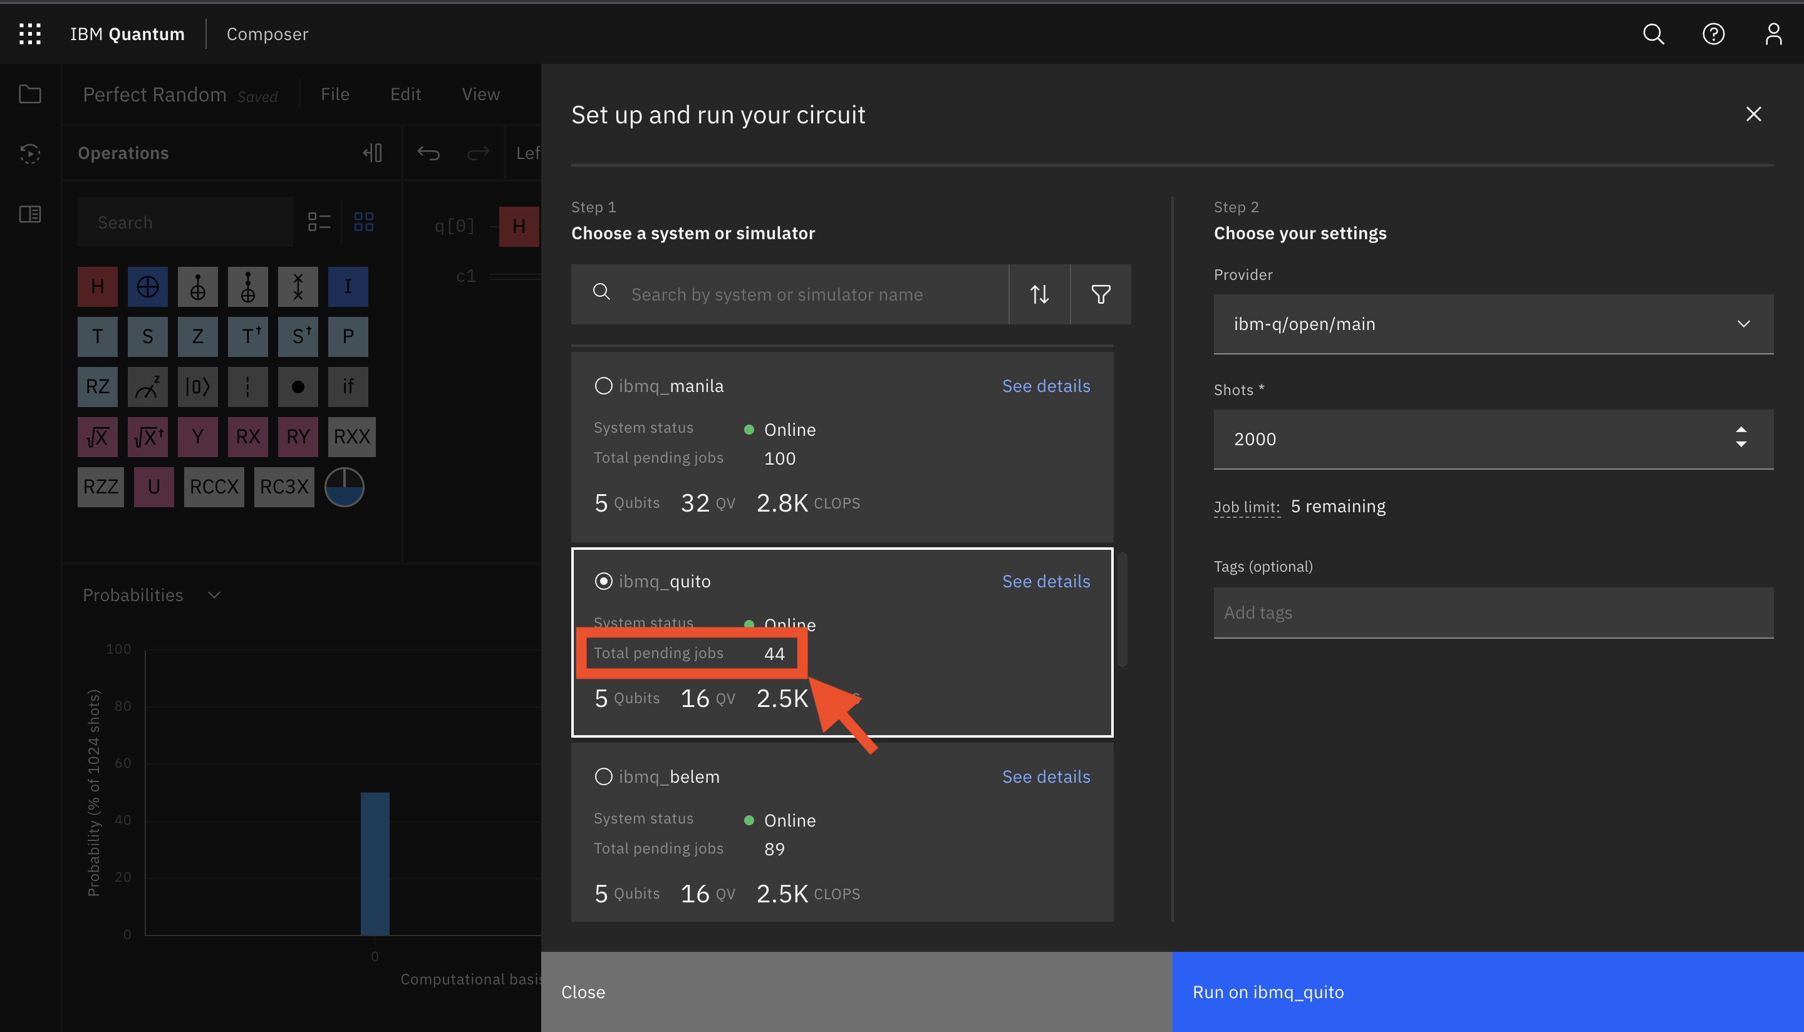1804x1032 pixels.
Task: Select the barrier operation
Action: tap(247, 386)
